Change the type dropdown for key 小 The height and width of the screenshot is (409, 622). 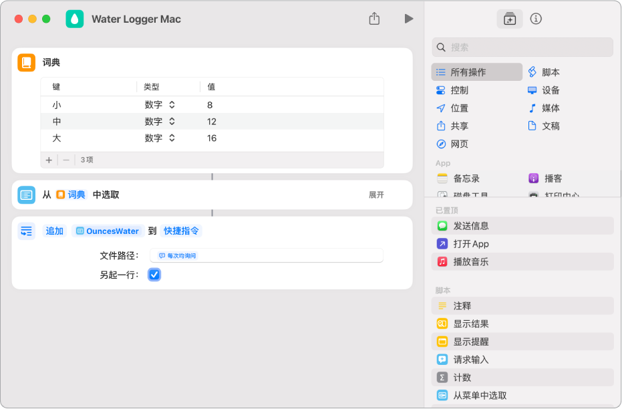[160, 105]
